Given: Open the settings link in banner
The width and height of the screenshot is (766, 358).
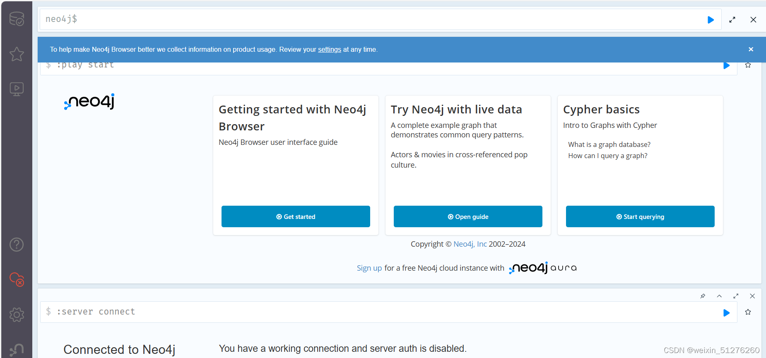Looking at the screenshot, I should tap(330, 49).
